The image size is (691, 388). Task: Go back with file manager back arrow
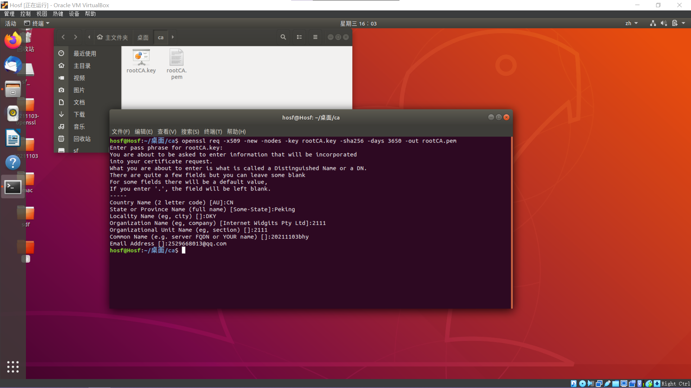(x=63, y=37)
